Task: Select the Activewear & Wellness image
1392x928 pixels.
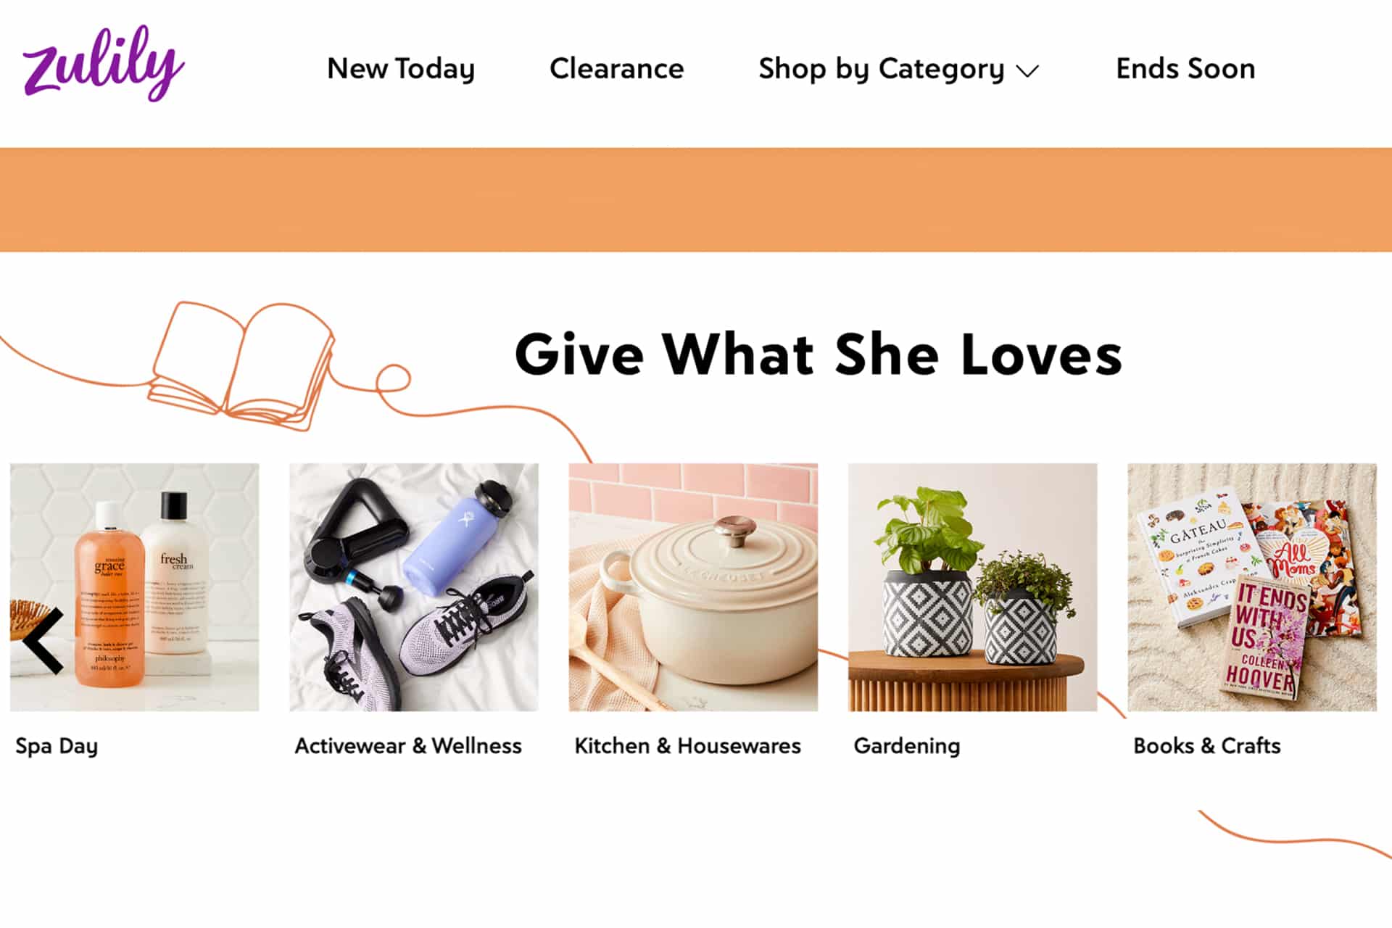Action: click(414, 587)
